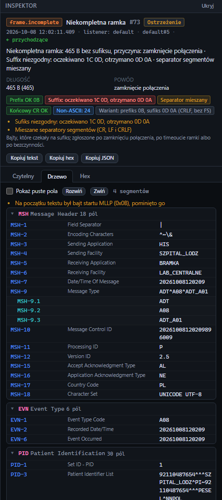Viewport: 222px width, 500px height.
Task: Expand all segments with Rozwiń
Action: (x=74, y=191)
